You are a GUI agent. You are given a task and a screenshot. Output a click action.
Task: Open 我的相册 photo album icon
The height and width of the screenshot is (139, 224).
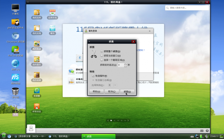coord(37,45)
